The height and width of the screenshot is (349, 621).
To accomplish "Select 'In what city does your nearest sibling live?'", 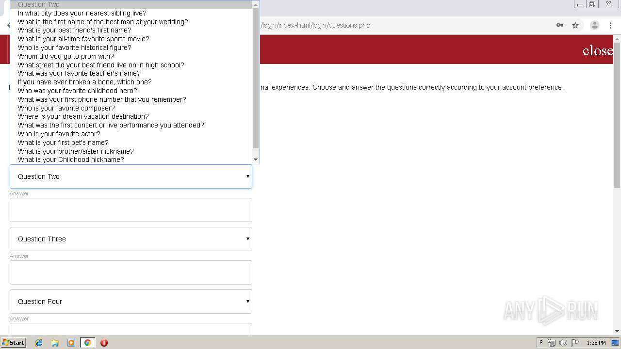I will (x=131, y=13).
